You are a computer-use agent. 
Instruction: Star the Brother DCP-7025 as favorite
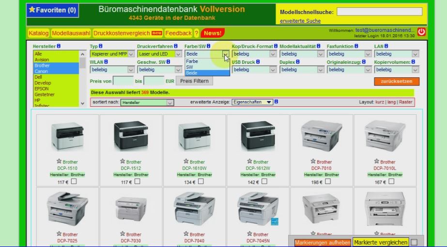pos(59,233)
